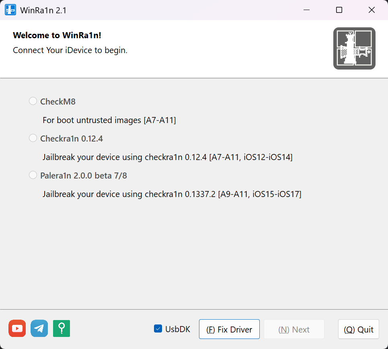Image resolution: width=388 pixels, height=349 pixels.
Task: Click the checkra1n 0.12.4 jailbreak description text
Action: pyautogui.click(x=167, y=157)
